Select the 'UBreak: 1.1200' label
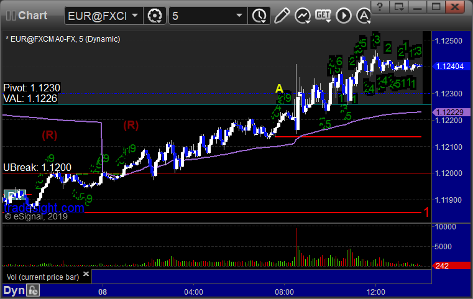This screenshot has height=299, width=473. pos(37,167)
